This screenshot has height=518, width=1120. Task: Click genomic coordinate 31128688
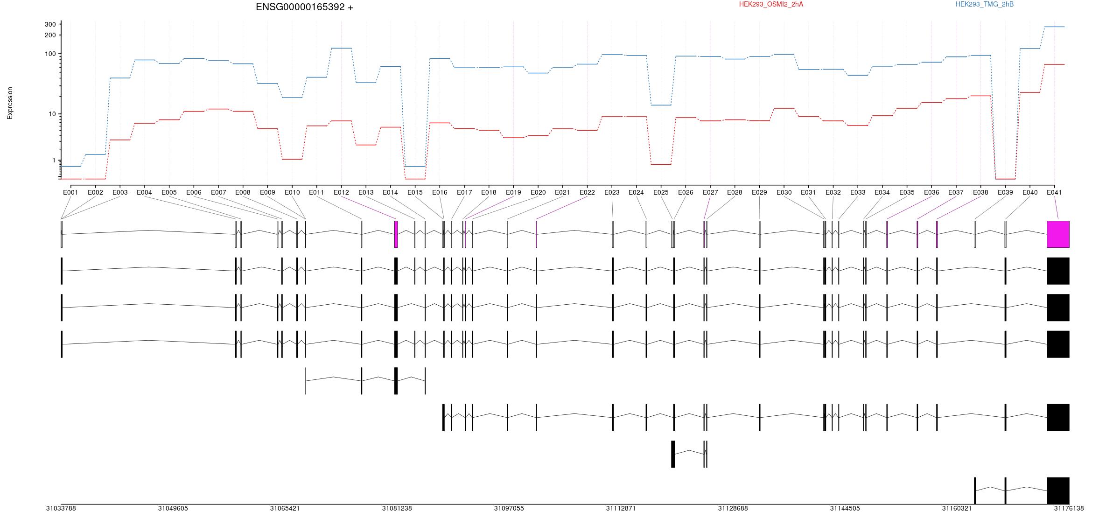(x=733, y=508)
